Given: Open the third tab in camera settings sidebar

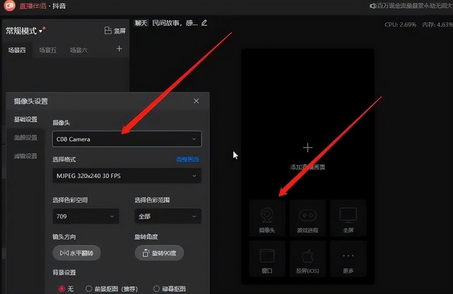Looking at the screenshot, I should tap(25, 156).
